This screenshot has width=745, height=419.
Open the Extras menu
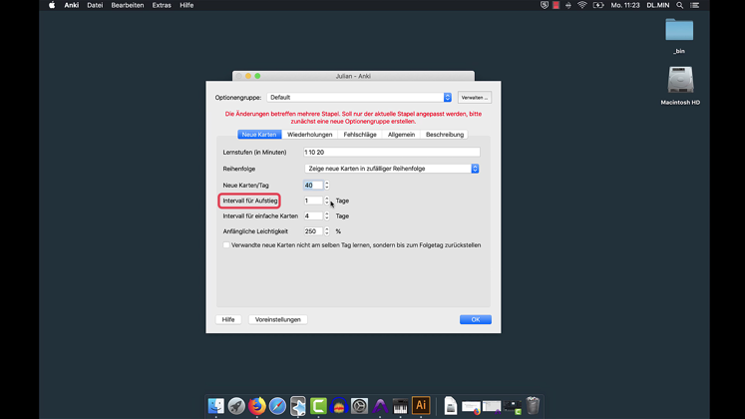point(162,5)
